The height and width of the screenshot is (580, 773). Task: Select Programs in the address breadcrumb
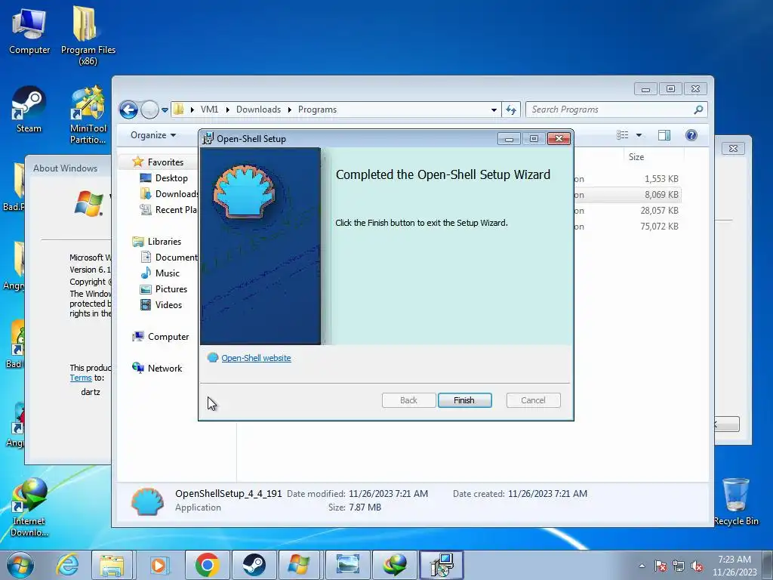(317, 110)
